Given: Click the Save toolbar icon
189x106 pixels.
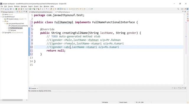Looking at the screenshot, I should [6, 9].
